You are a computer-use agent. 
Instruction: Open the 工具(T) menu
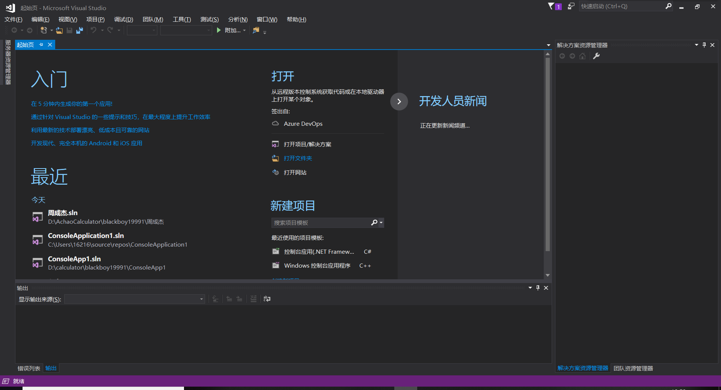click(182, 20)
